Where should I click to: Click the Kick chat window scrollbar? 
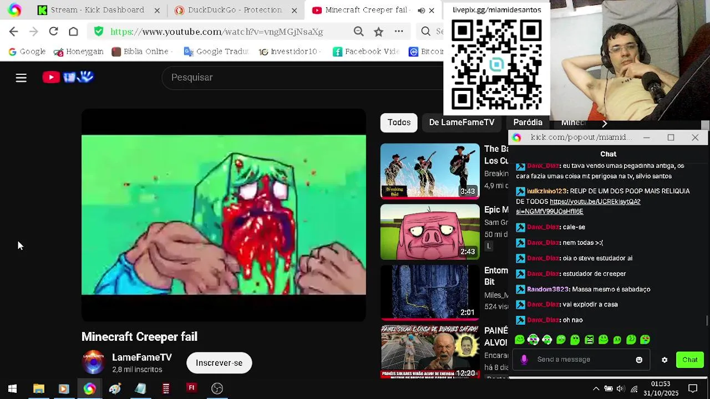(x=707, y=320)
